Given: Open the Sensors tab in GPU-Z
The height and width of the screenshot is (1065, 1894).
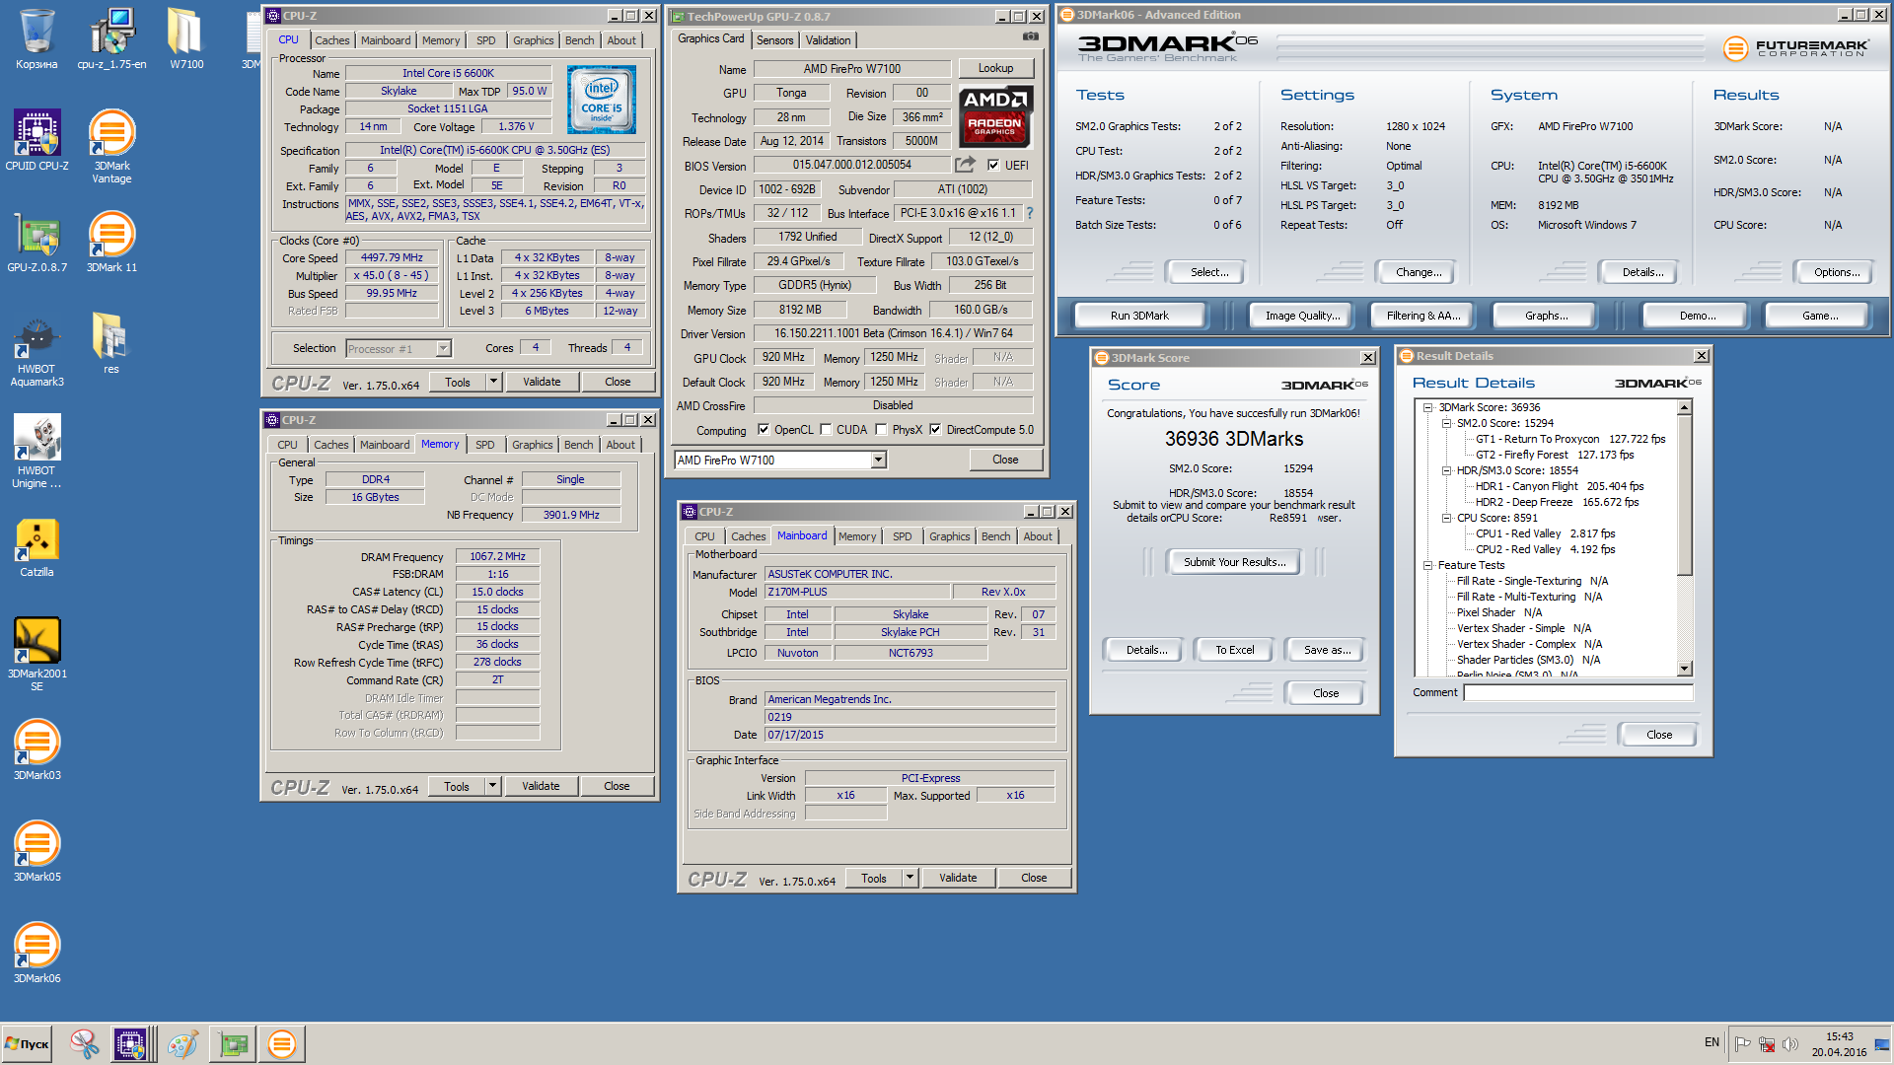Looking at the screenshot, I should 774,40.
